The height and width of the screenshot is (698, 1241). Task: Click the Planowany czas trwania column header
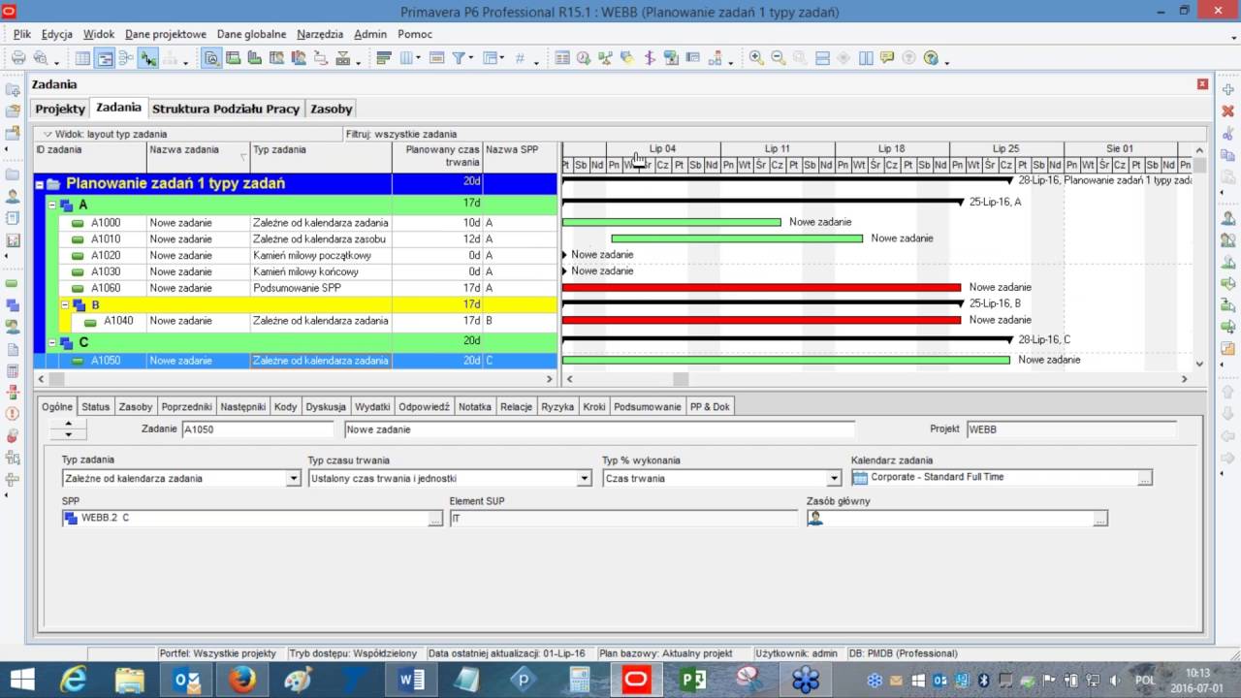[x=437, y=155]
